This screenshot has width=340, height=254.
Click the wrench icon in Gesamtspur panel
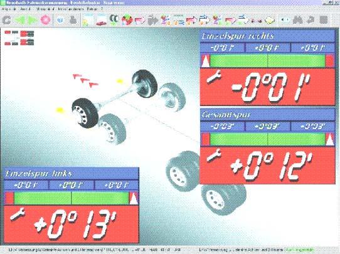pos(214,155)
